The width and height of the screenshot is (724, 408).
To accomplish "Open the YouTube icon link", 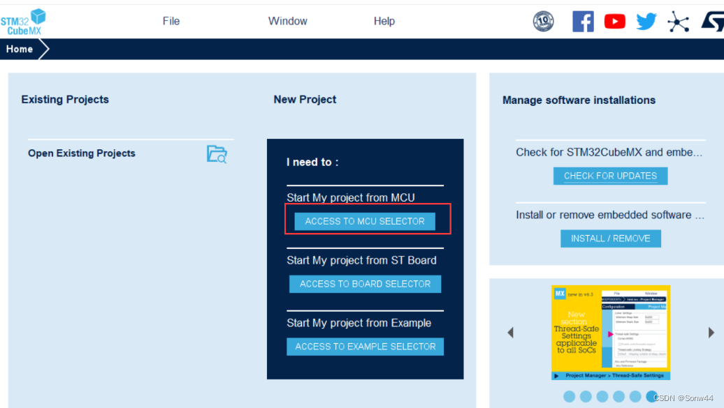I will [x=614, y=21].
